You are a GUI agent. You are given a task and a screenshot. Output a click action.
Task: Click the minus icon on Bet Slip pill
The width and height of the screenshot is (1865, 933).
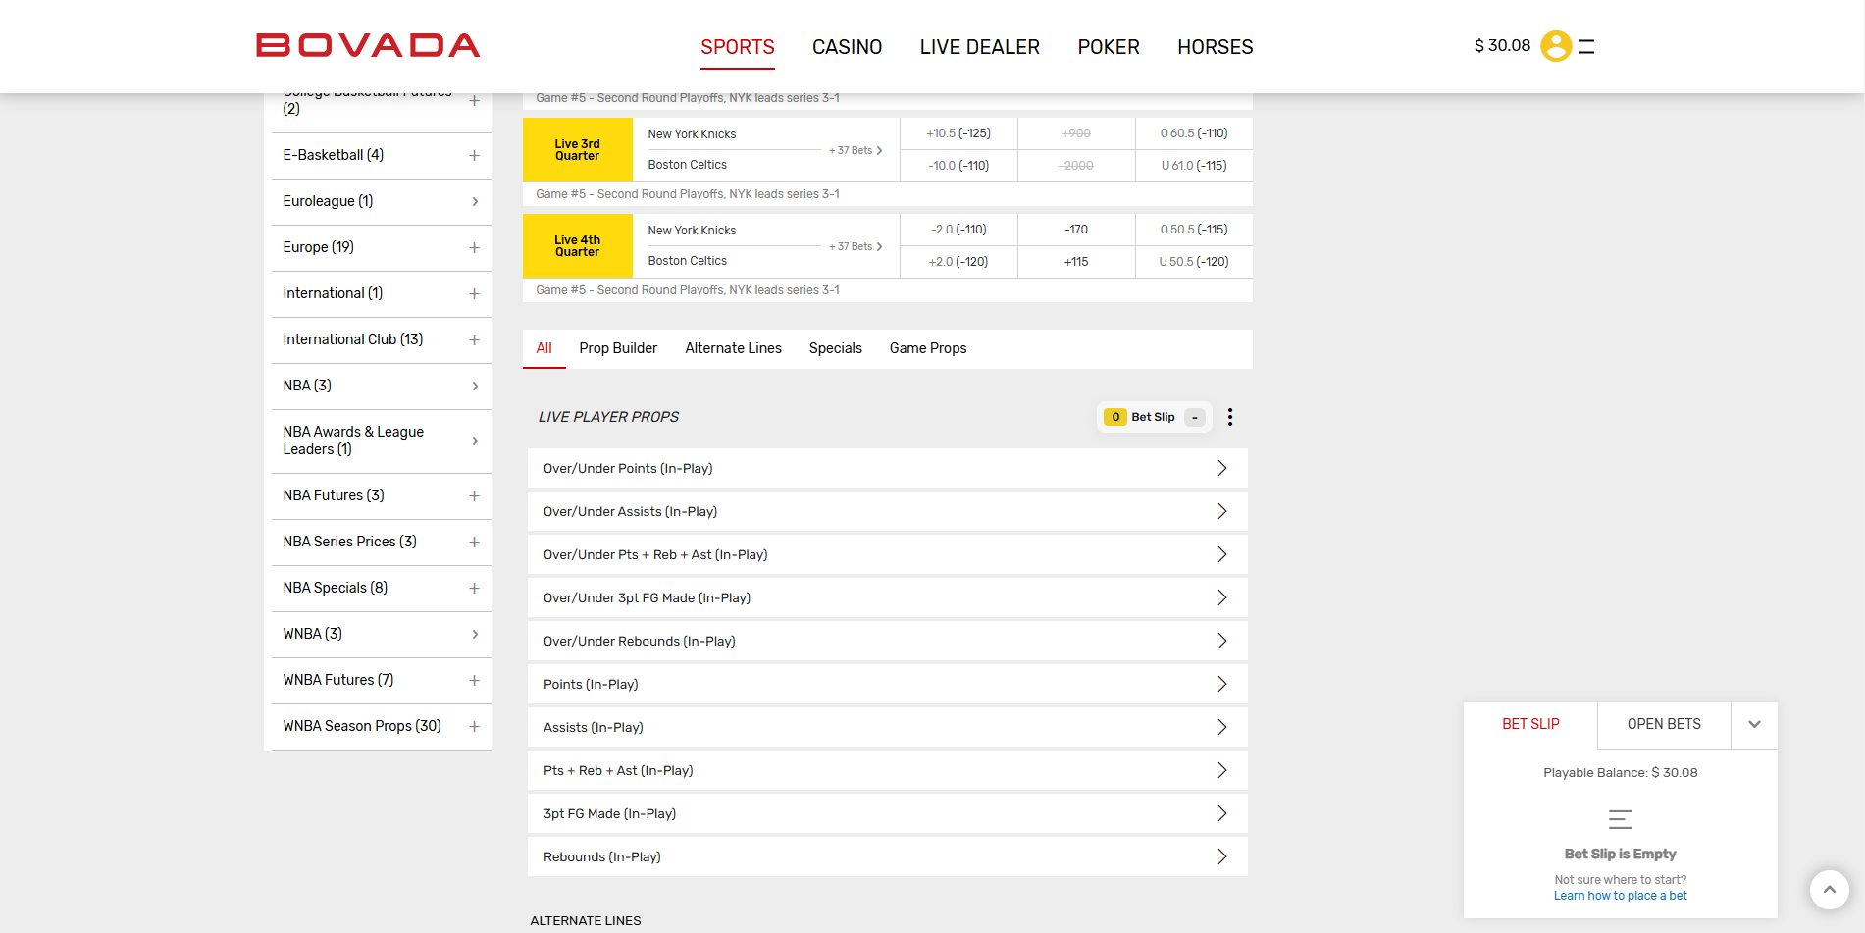point(1195,417)
